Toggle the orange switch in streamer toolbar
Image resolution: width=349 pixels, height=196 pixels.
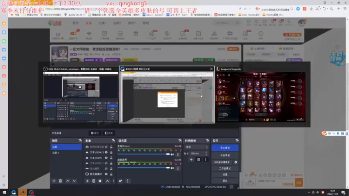click(x=73, y=34)
